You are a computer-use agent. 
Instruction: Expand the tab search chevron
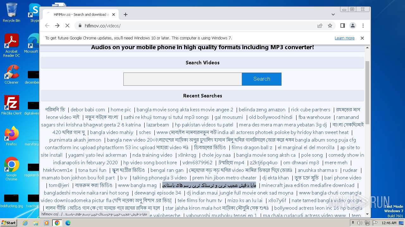point(333,15)
